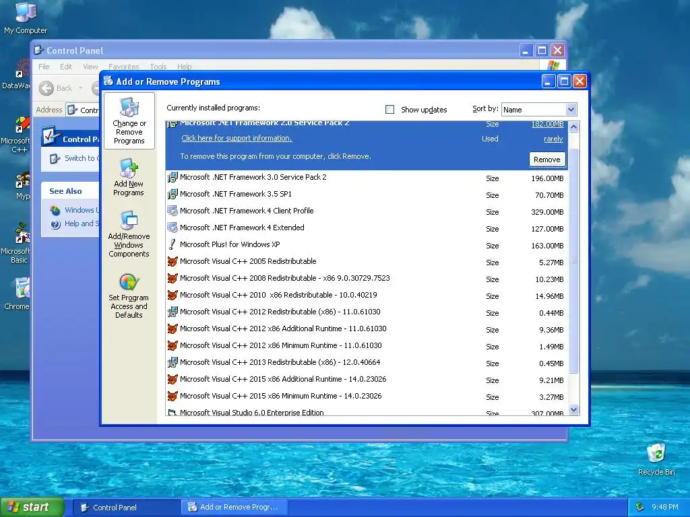Viewport: 690px width, 517px height.
Task: Click Visual C++ 2012 Redistributable (x86) icon
Action: [172, 312]
